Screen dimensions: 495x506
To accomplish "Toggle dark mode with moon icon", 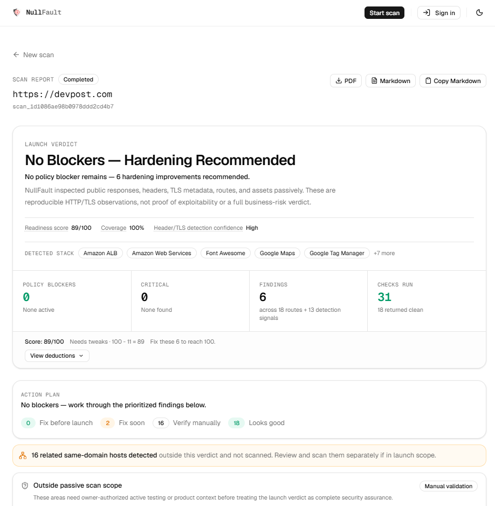I will coord(479,13).
